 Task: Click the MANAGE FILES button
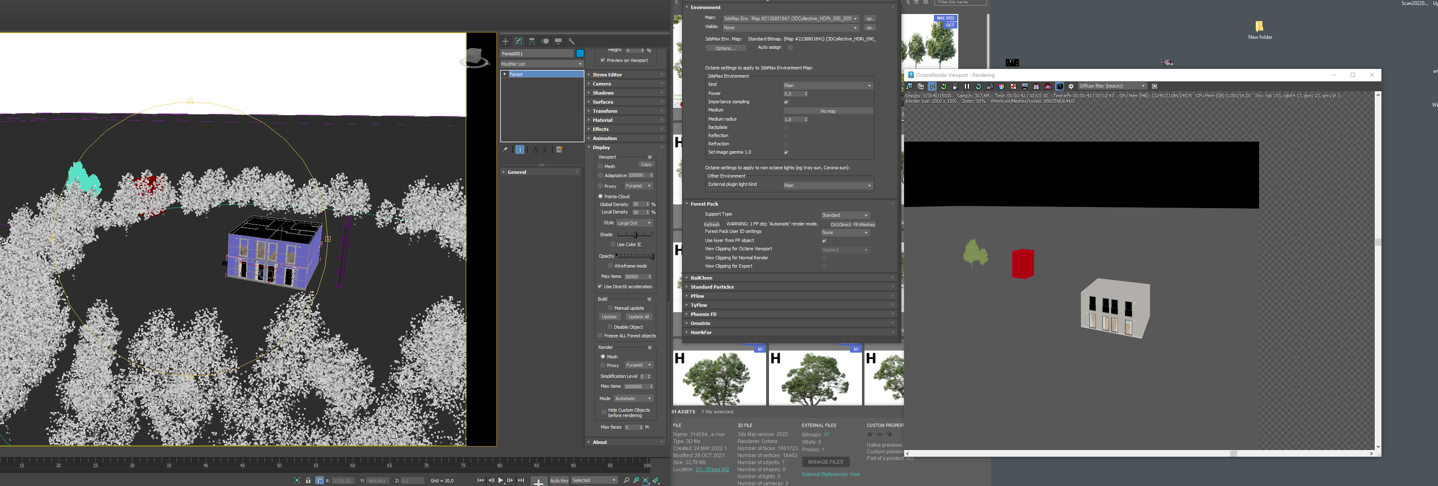[825, 462]
